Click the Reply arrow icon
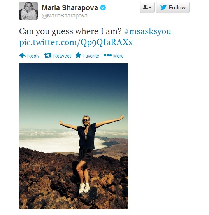The width and height of the screenshot is (209, 215). click(x=23, y=56)
